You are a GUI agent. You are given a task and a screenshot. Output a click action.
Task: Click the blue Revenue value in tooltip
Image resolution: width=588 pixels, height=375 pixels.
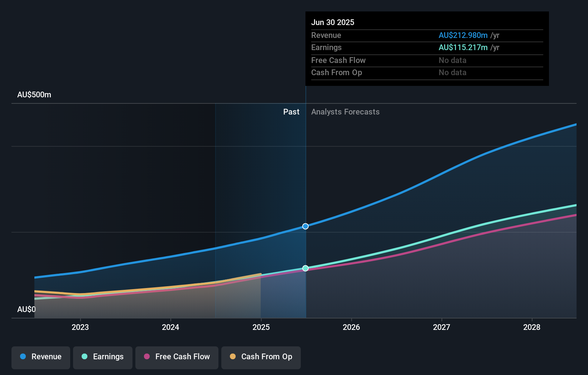coord(463,35)
